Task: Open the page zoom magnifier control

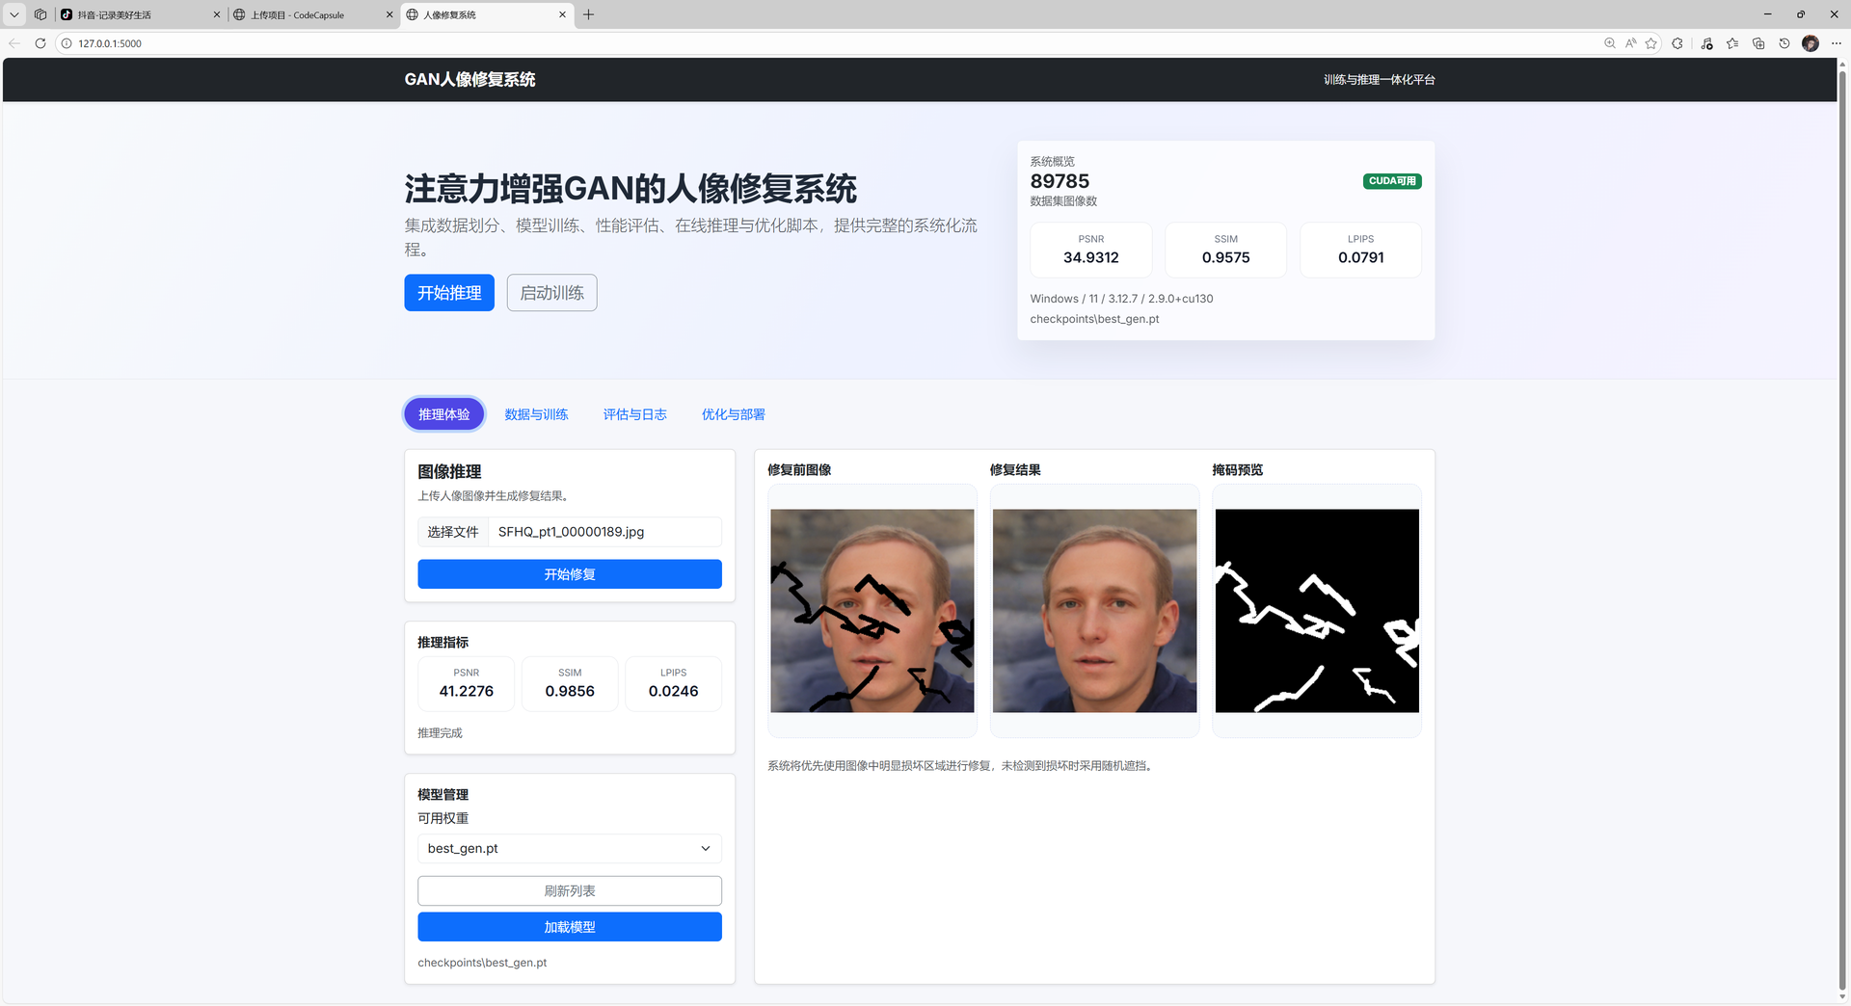Action: click(1610, 43)
